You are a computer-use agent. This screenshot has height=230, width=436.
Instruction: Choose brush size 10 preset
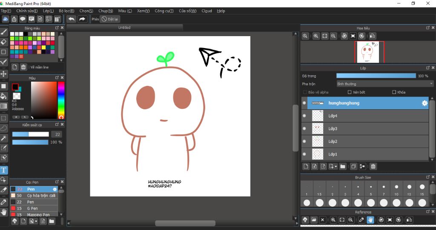coord(396,189)
